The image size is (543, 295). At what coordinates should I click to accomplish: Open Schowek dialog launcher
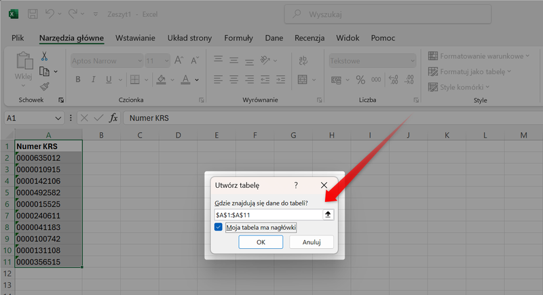[x=61, y=100]
